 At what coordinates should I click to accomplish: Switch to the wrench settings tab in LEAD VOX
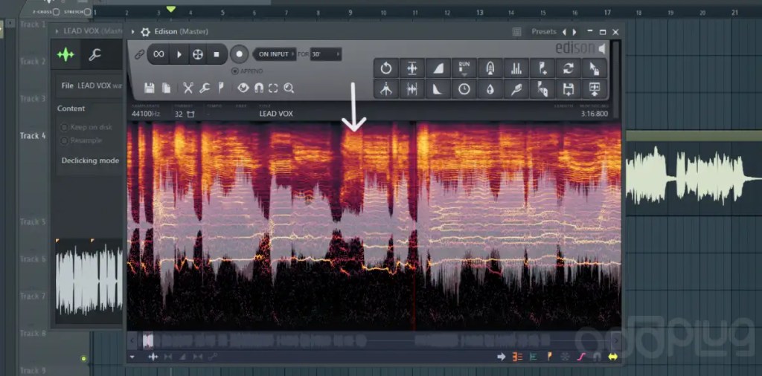pyautogui.click(x=95, y=55)
